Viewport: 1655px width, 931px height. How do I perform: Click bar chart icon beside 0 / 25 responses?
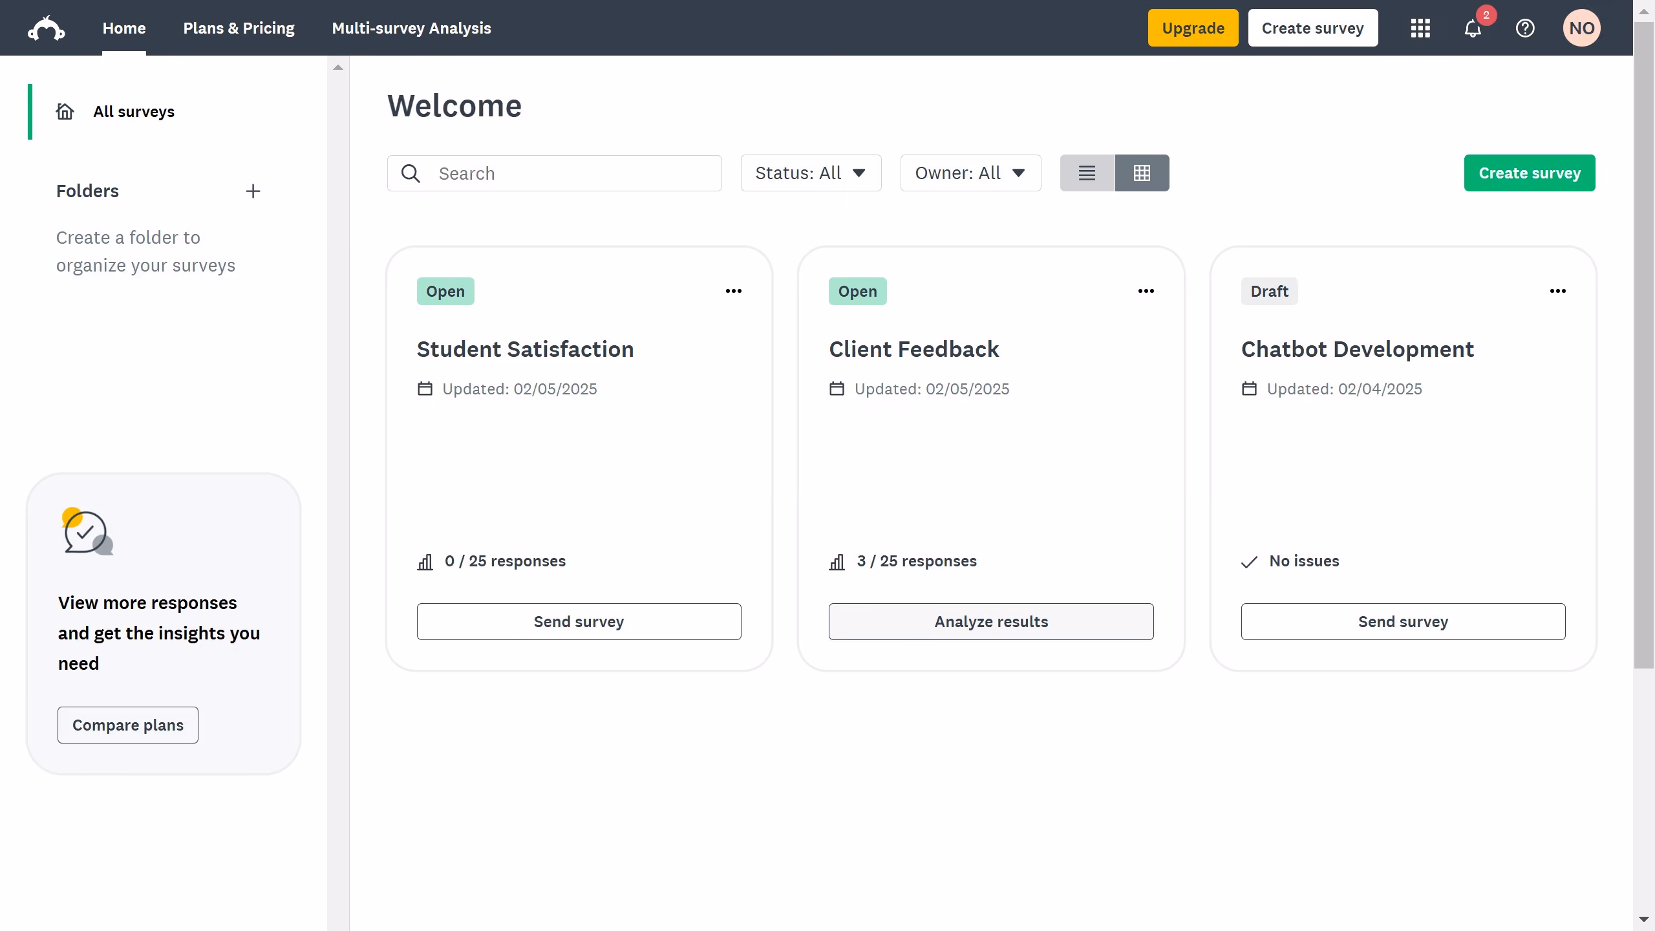pyautogui.click(x=425, y=562)
